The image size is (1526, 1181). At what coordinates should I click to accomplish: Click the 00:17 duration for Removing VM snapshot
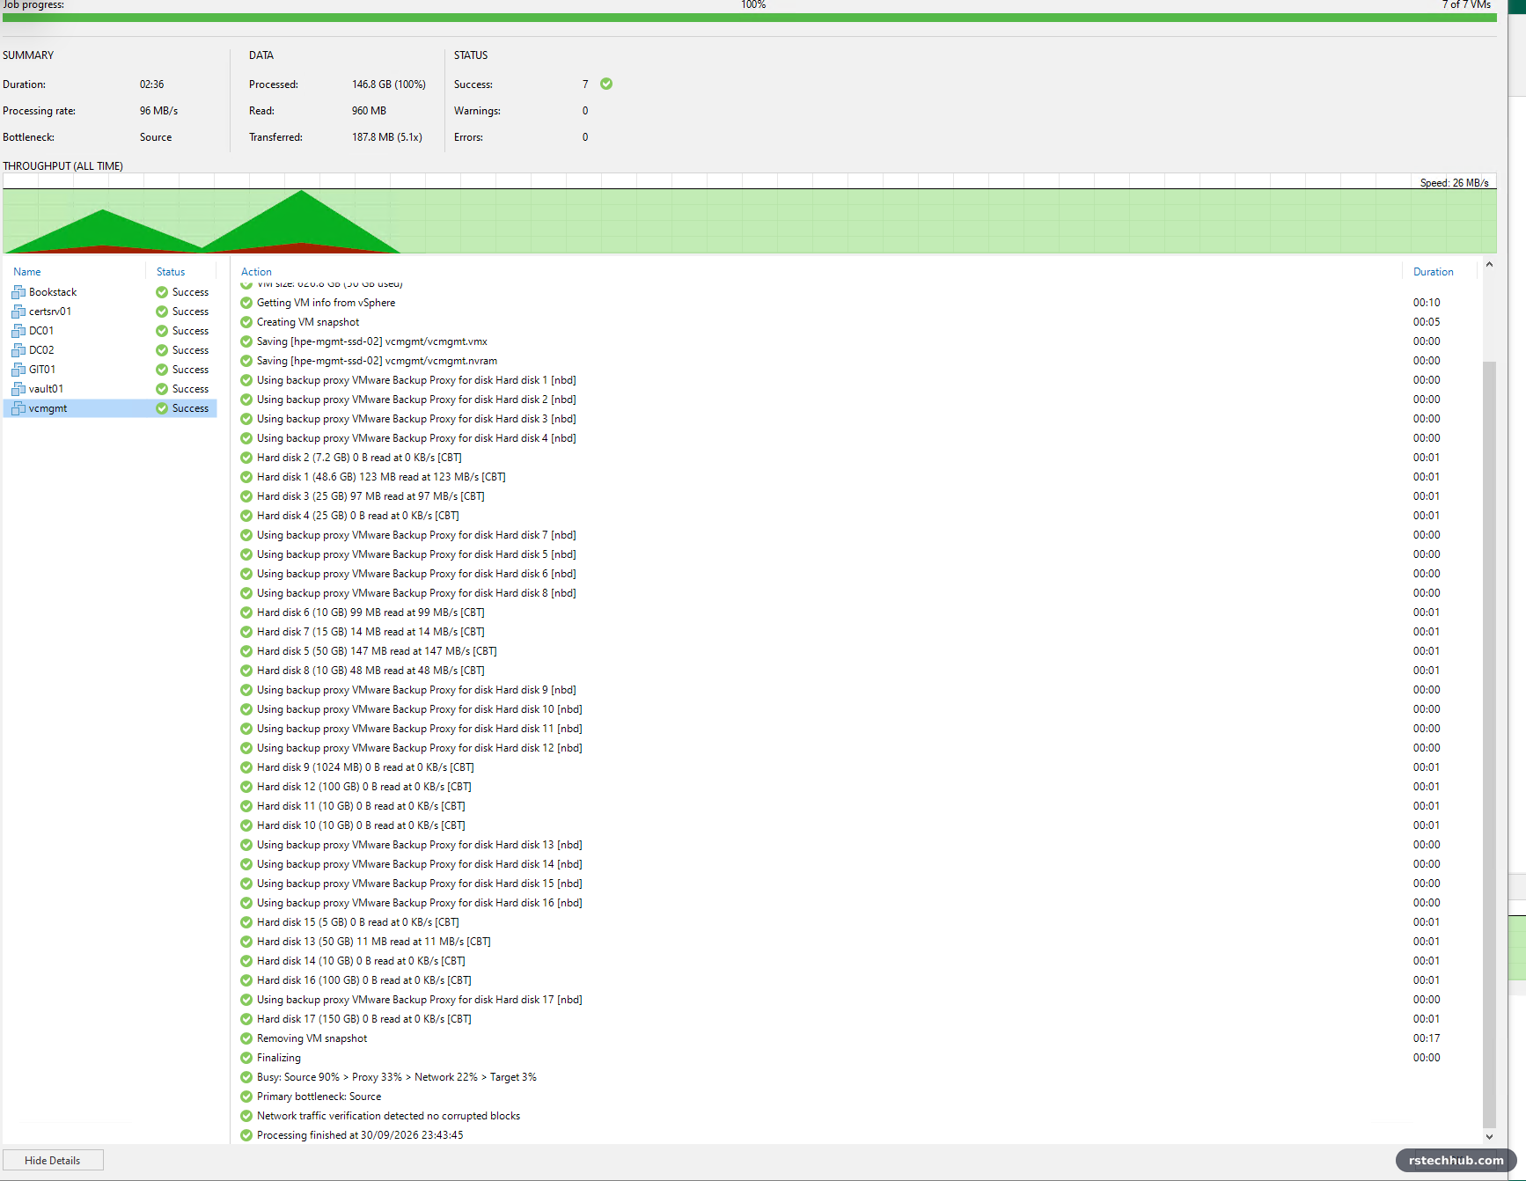[x=1427, y=1038]
